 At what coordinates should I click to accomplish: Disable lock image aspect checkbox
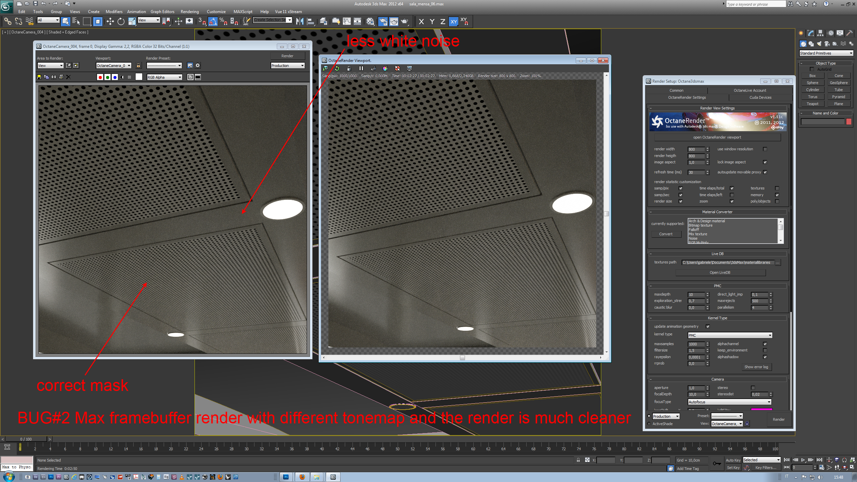click(x=765, y=162)
